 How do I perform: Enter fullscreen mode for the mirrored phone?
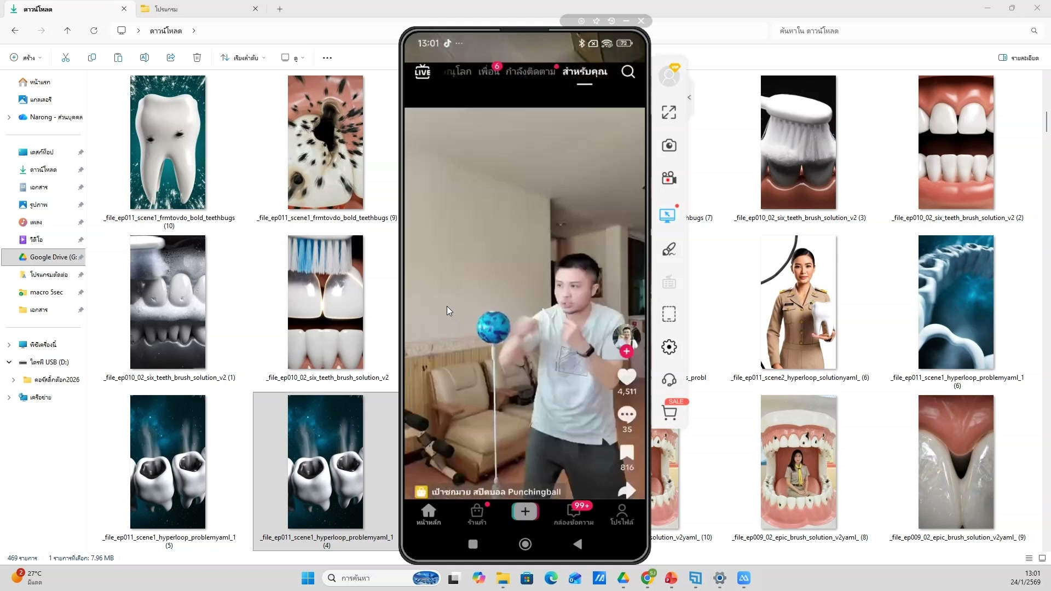coord(668,112)
